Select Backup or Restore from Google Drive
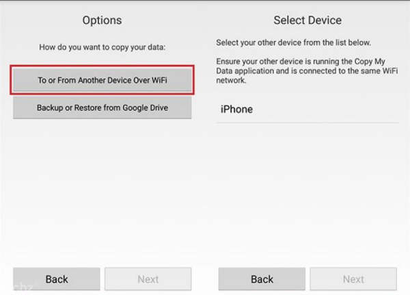The height and width of the screenshot is (295, 410). 102,107
